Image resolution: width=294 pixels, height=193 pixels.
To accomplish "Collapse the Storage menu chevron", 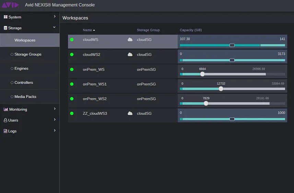I will (x=54, y=27).
